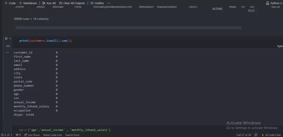Image resolution: width=283 pixels, height=137 pixels.
Task: Click the execution count [8] label
Action: pyautogui.click(x=8, y=46)
